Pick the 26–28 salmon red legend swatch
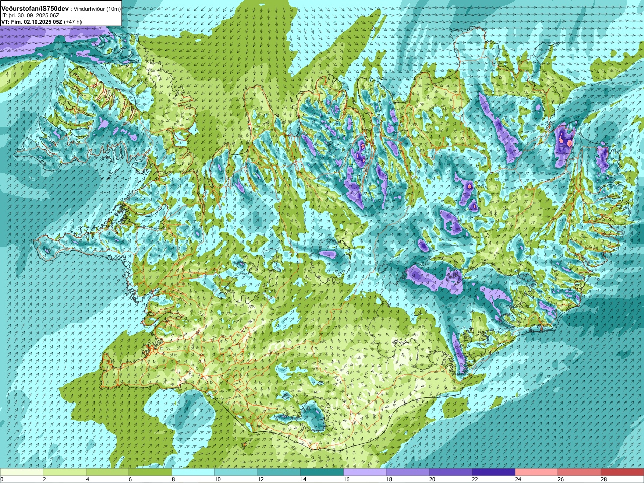Screen dimensions: 644x483 click(x=580, y=472)
